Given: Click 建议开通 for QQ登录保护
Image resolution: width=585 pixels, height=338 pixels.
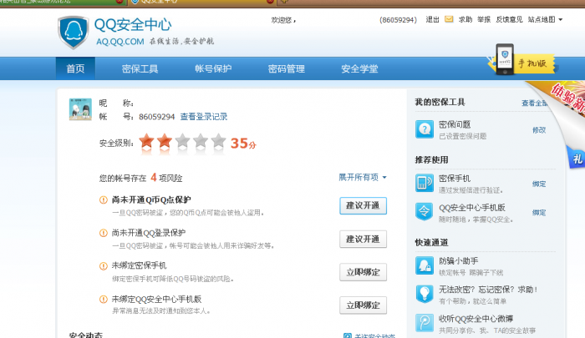Looking at the screenshot, I should coord(363,239).
